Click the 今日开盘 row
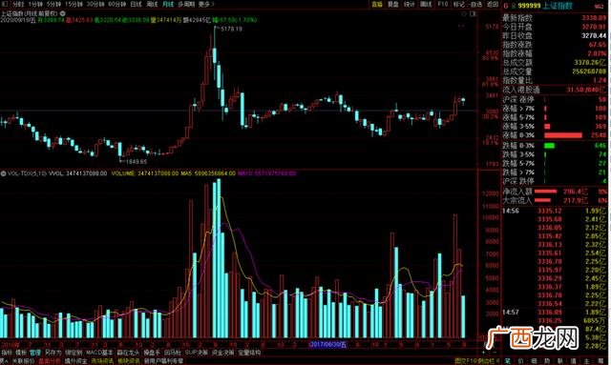Image resolution: width=611 pixels, height=365 pixels. click(554, 27)
